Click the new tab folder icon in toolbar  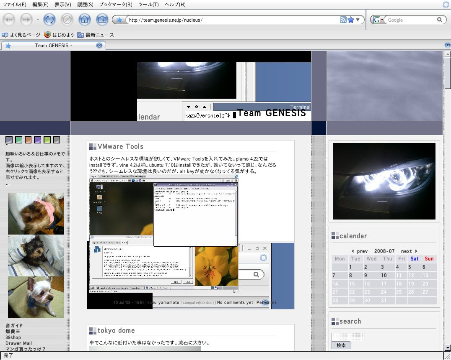102,20
